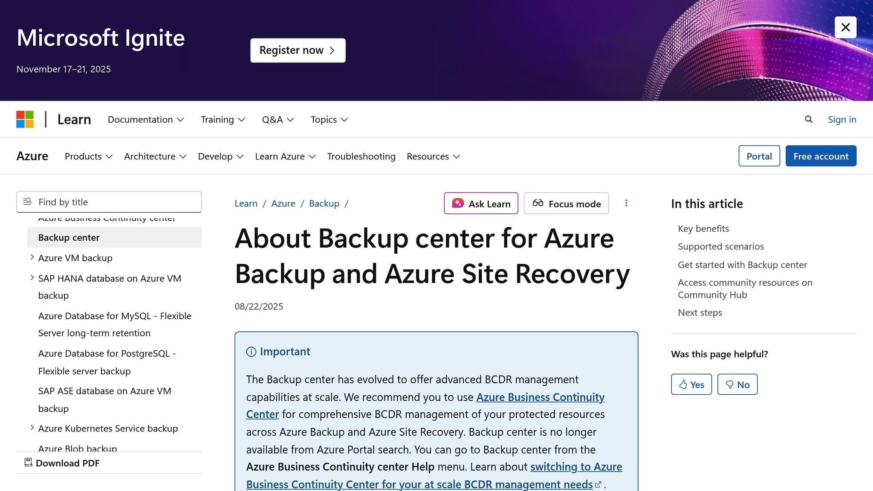Click the info icon in the Important callout
The image size is (873, 491).
point(251,352)
